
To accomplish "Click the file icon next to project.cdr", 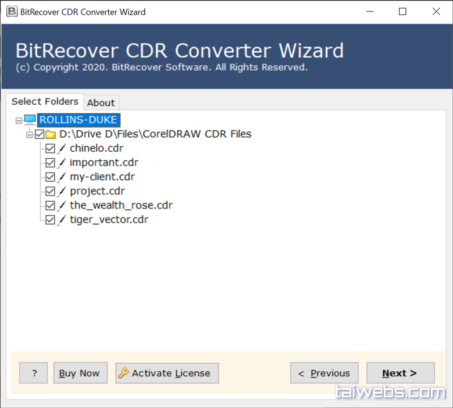I will [x=61, y=191].
